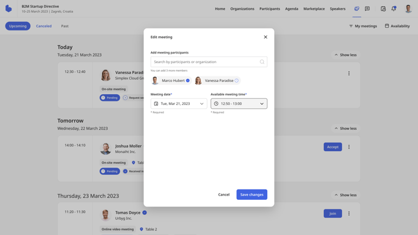Click Tomas Doyce's avatar photo
The width and height of the screenshot is (418, 235).
tap(106, 215)
